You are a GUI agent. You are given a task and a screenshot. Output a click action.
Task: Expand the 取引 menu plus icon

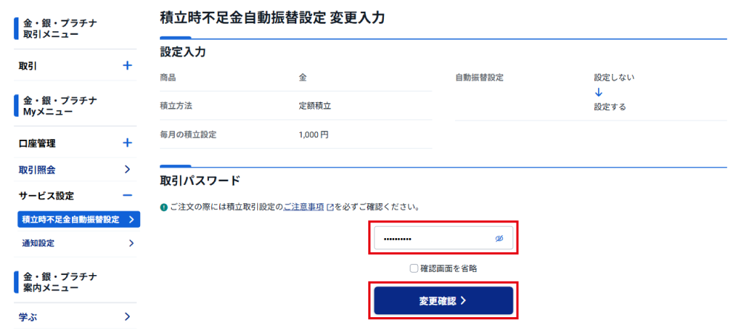127,66
